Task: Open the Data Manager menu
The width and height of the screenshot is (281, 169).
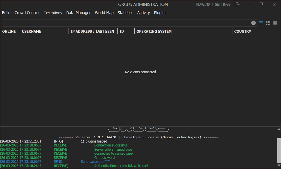Action: click(x=78, y=13)
